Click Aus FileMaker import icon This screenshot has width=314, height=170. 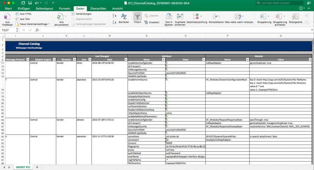tap(7, 16)
